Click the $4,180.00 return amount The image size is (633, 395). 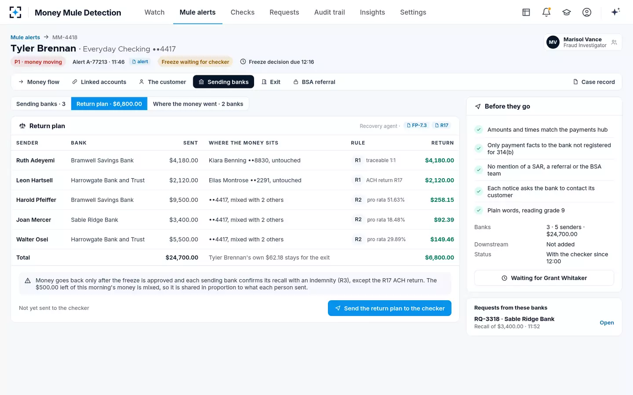439,160
